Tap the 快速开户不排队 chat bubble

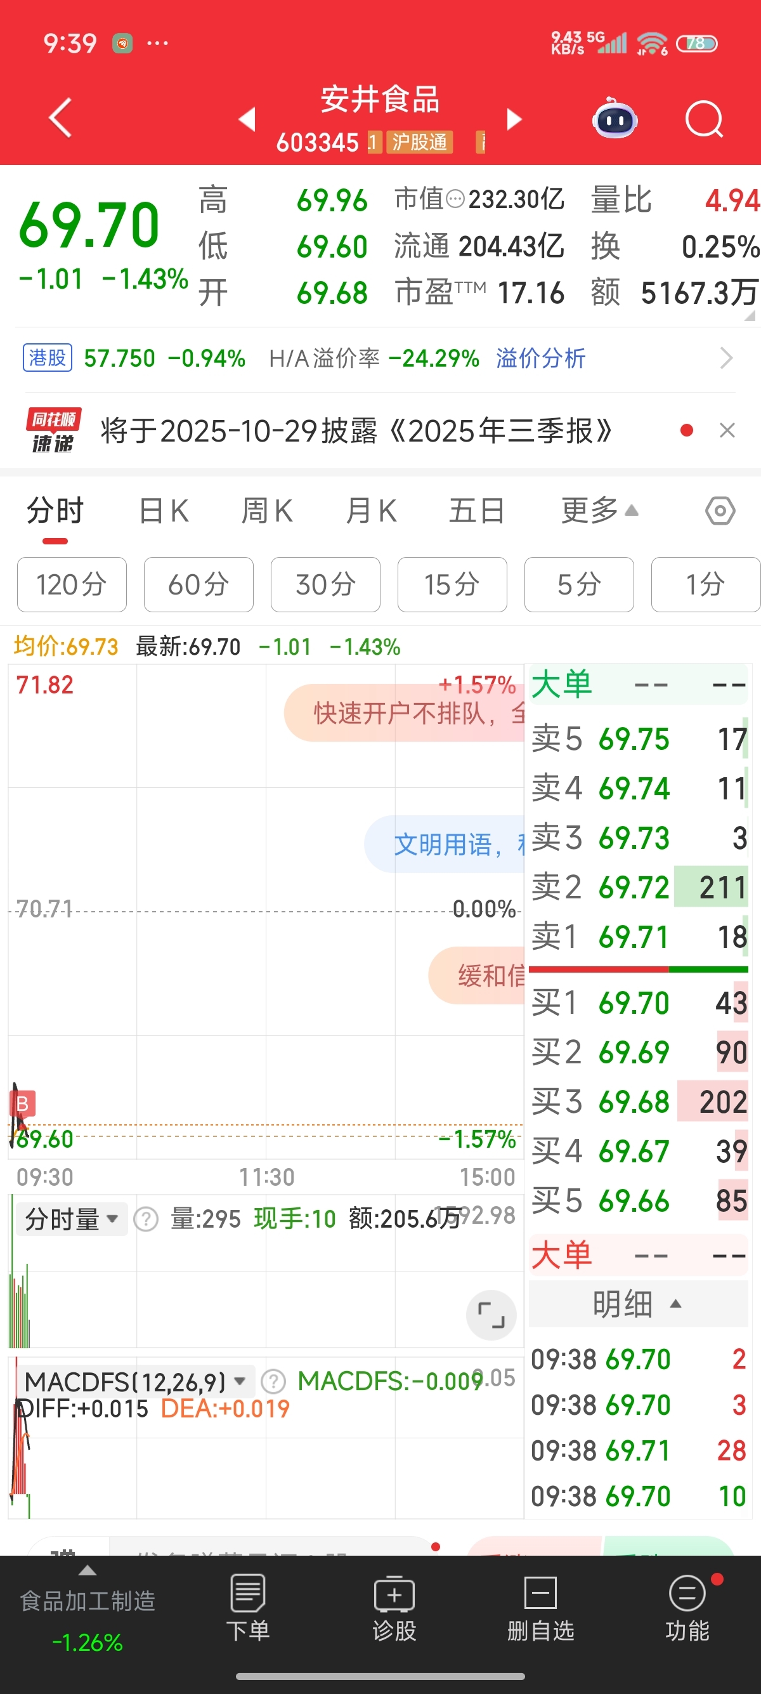pos(405,713)
